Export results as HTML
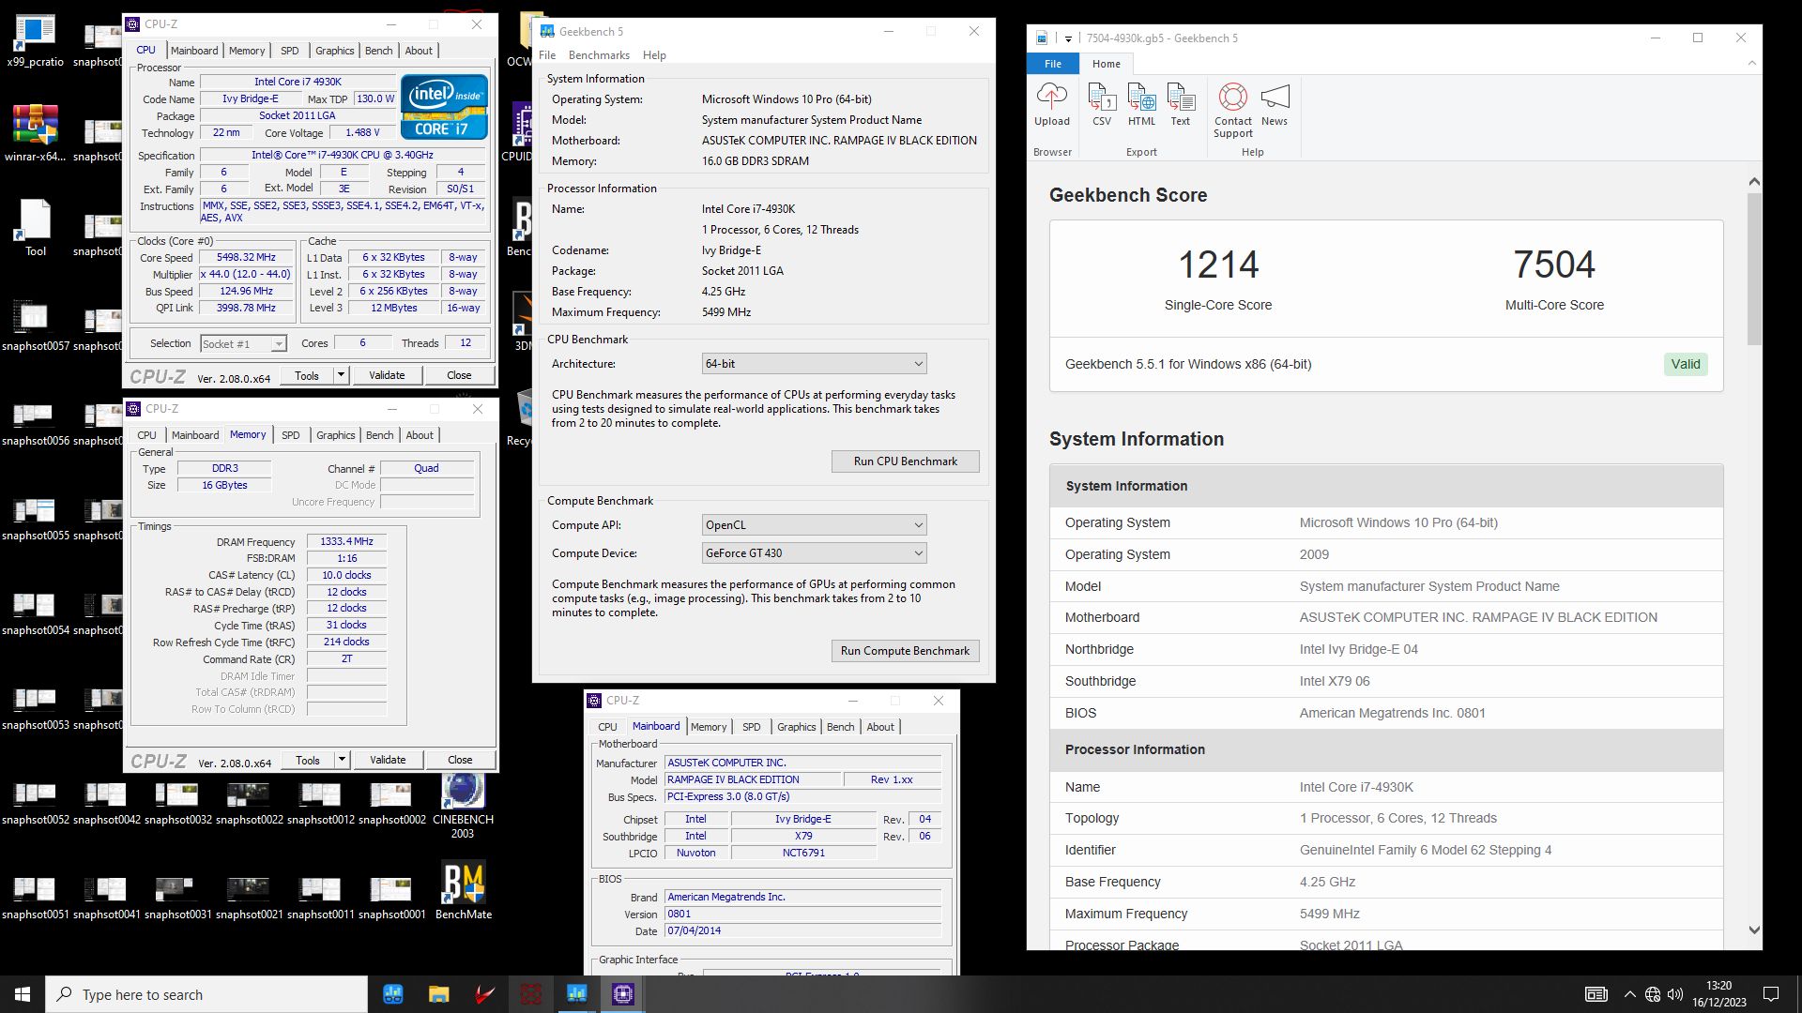Viewport: 1802px width, 1013px height. coord(1141,104)
